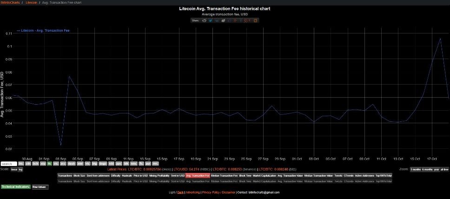Open the Raw Values indicator dropdown
450x199 pixels.
pos(40,187)
